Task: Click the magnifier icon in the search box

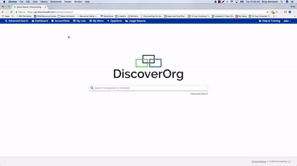Action: [x=92, y=88]
